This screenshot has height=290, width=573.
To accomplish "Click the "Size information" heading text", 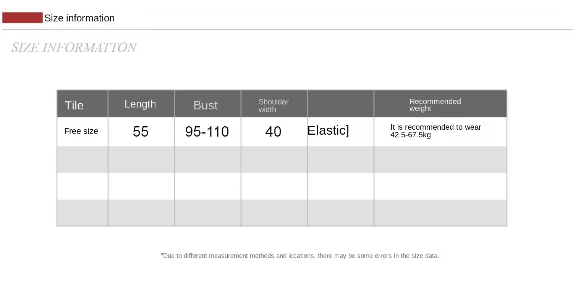I will pyautogui.click(x=79, y=18).
